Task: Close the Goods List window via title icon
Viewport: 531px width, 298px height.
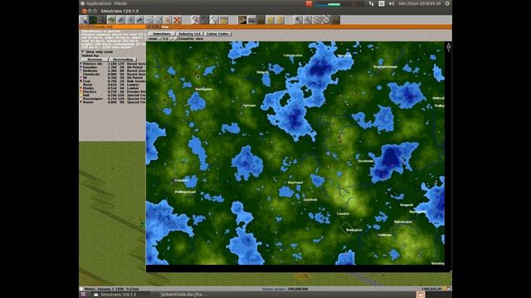Action: pos(81,26)
